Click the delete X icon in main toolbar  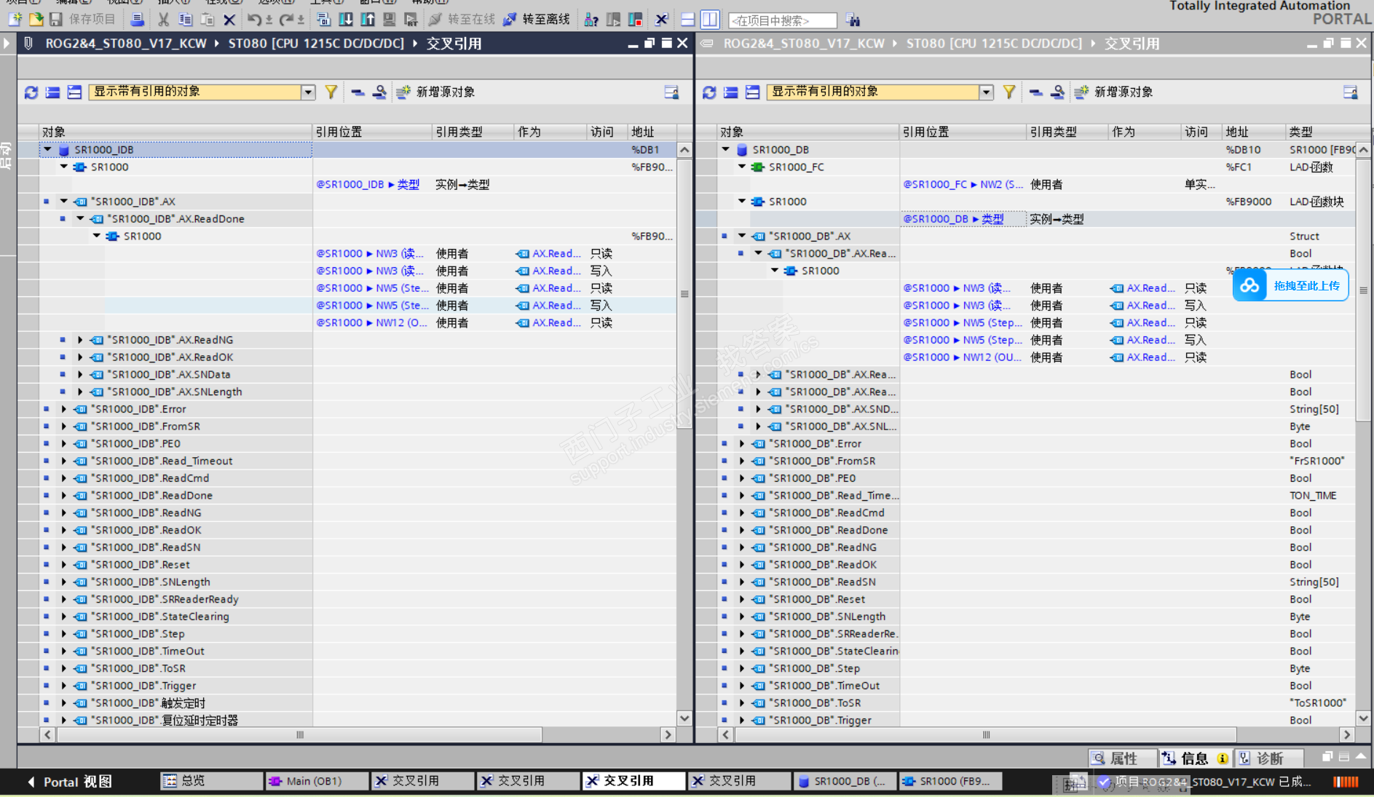coord(229,20)
